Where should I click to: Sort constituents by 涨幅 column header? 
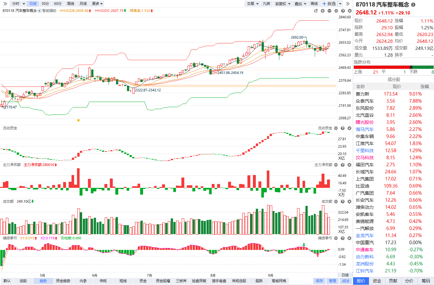point(424,87)
